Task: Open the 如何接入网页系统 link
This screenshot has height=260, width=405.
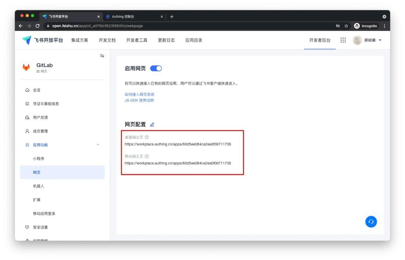Action: pos(140,94)
